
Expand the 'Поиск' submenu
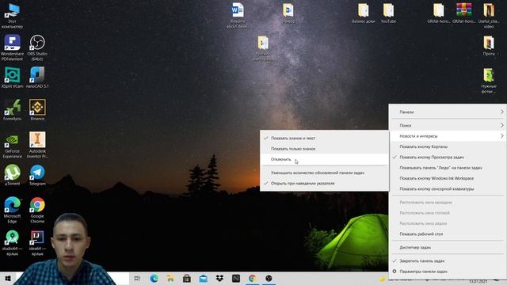point(448,125)
